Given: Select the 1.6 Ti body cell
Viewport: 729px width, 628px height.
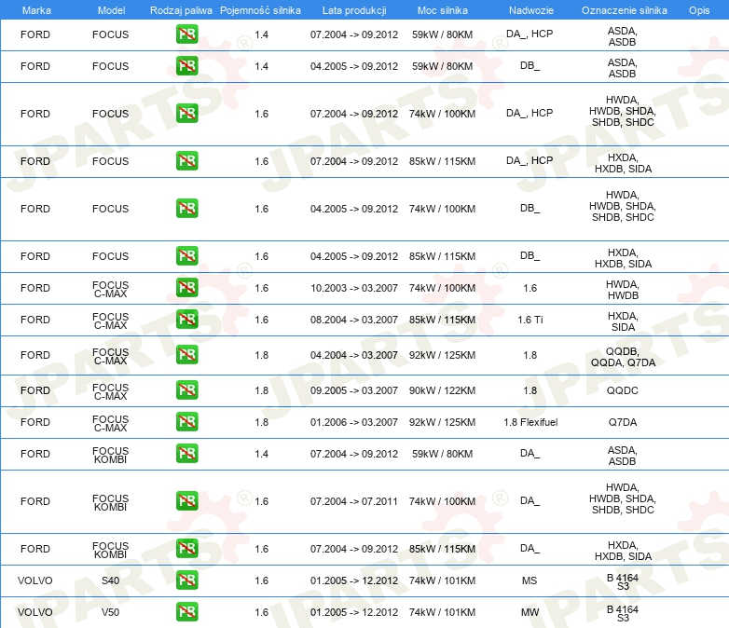Looking at the screenshot, I should pyautogui.click(x=530, y=320).
